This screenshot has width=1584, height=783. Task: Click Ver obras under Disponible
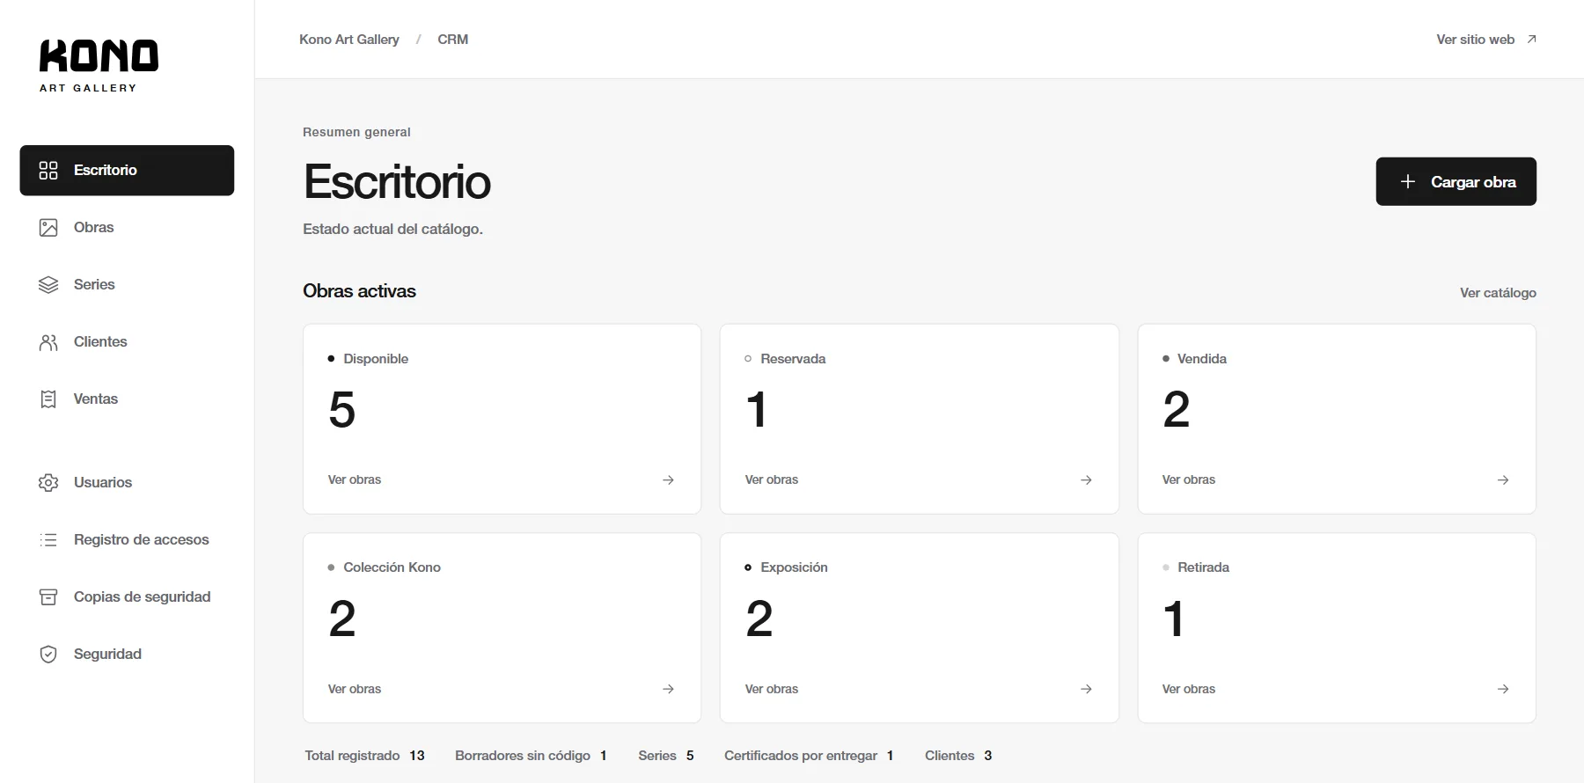point(355,480)
